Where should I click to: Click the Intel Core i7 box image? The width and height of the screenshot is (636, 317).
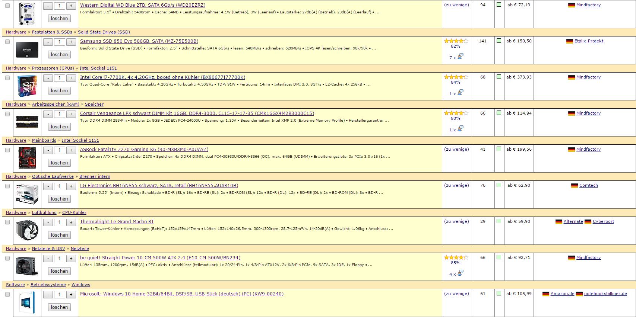27,86
